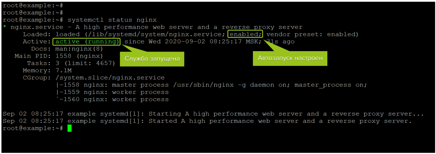Screen dimensions: 436x154
Task: Click the 'Служба запущена' green callout
Action: click(x=152, y=59)
